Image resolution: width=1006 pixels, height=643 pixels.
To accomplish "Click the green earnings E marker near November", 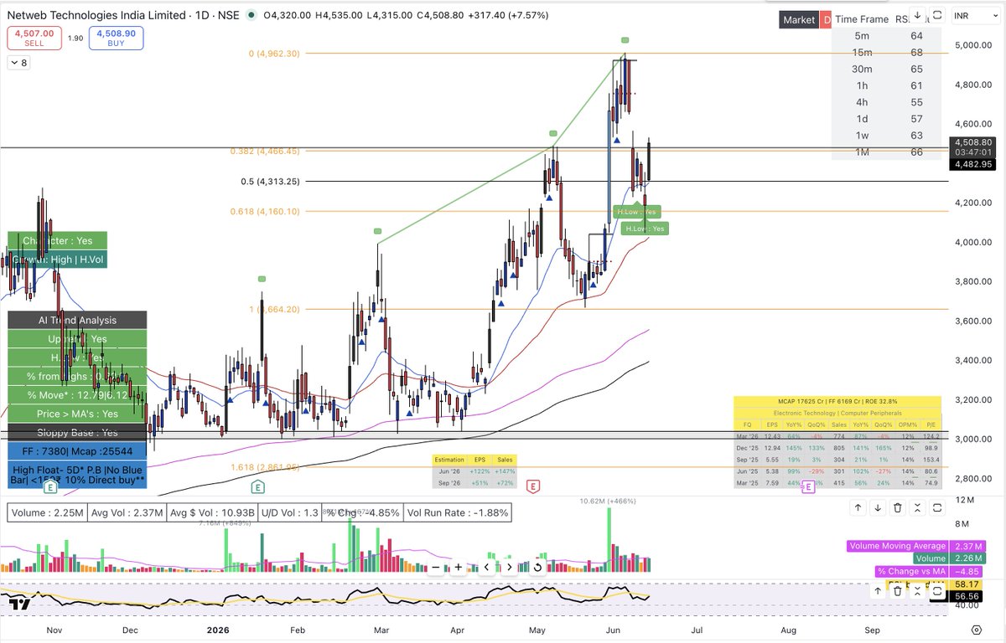I will 50,486.
